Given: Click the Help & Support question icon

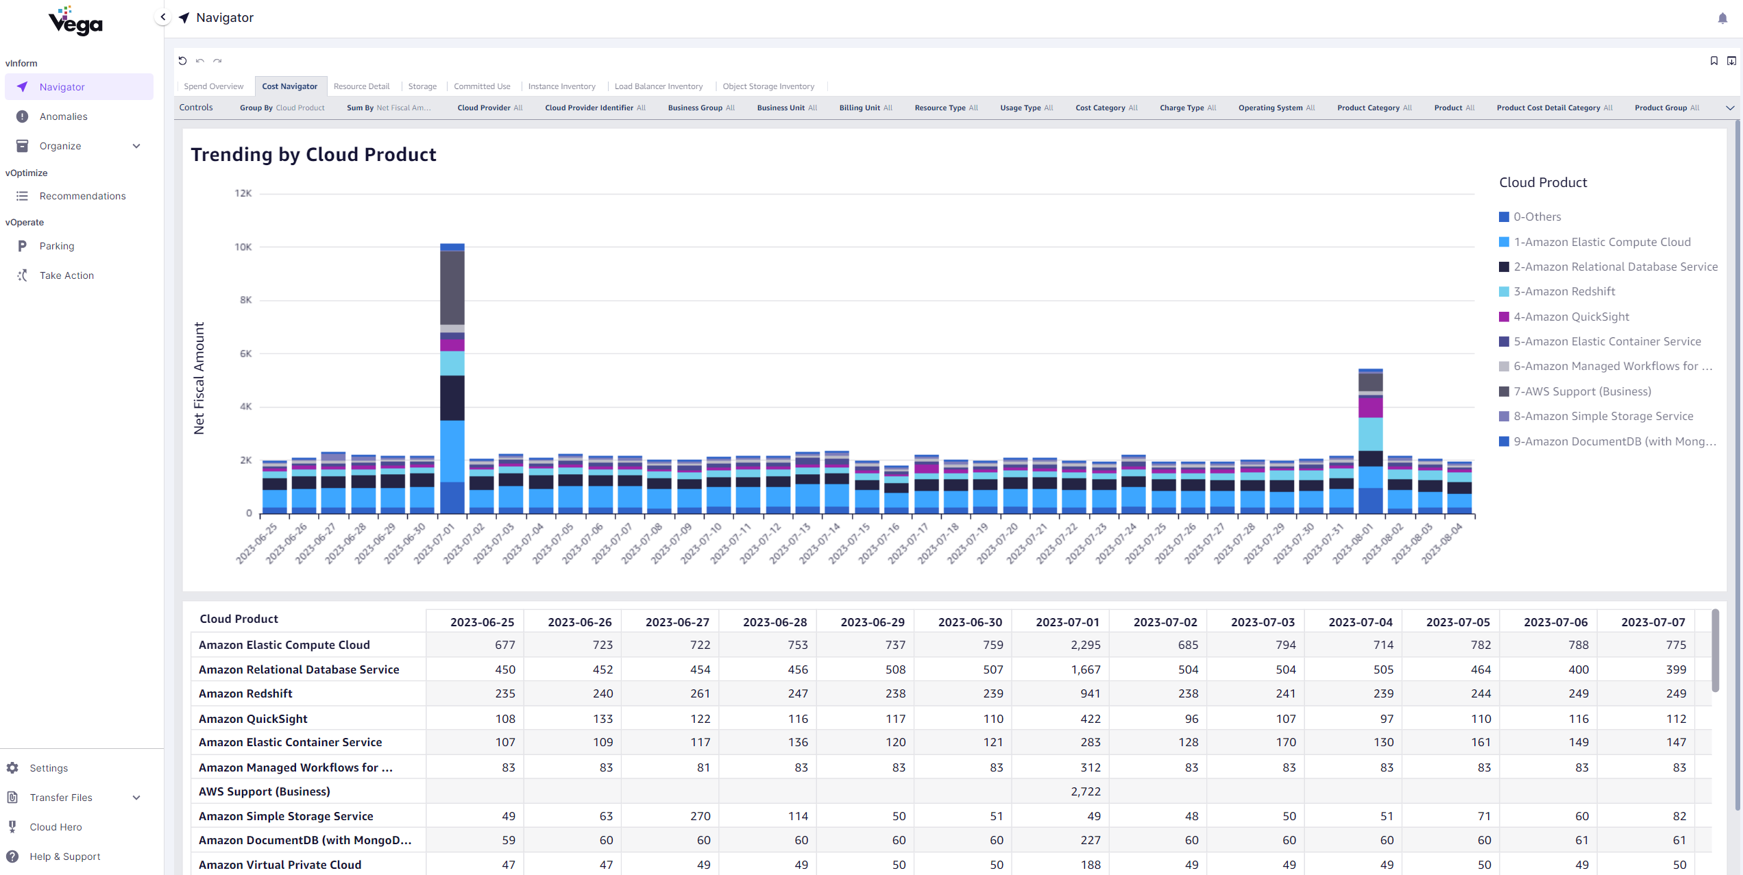Looking at the screenshot, I should click(x=12, y=856).
